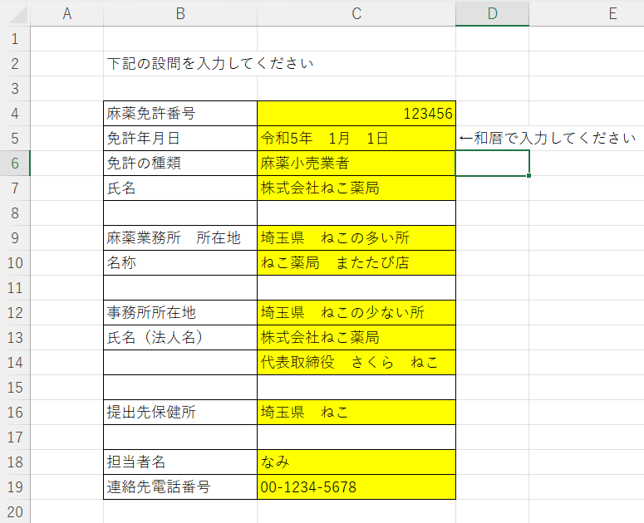Select the instruction text 下記の設問を入力してください
The image size is (644, 523).
(210, 64)
